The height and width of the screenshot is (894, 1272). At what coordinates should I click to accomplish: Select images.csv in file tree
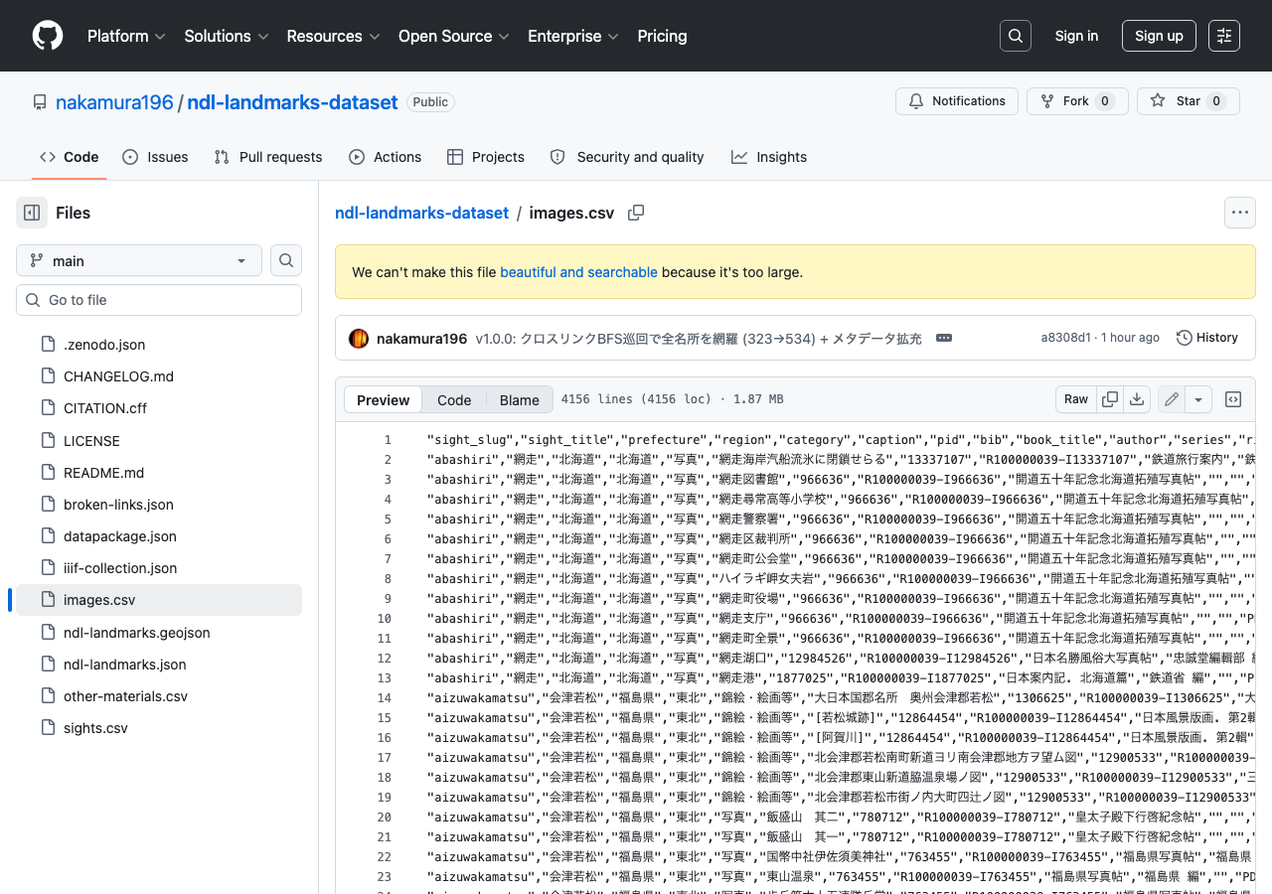point(159,600)
